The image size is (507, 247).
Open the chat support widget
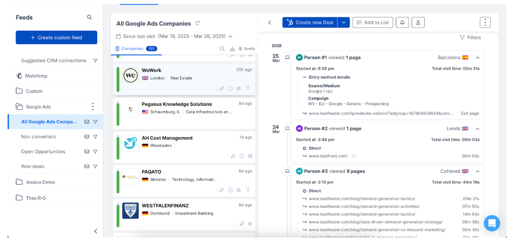click(x=492, y=223)
